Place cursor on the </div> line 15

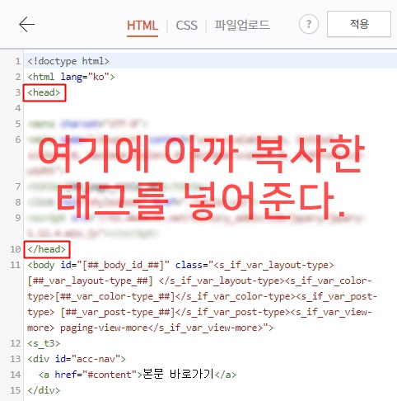(x=44, y=390)
